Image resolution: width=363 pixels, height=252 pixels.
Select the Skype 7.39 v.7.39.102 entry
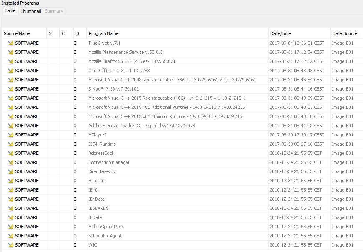pos(114,89)
